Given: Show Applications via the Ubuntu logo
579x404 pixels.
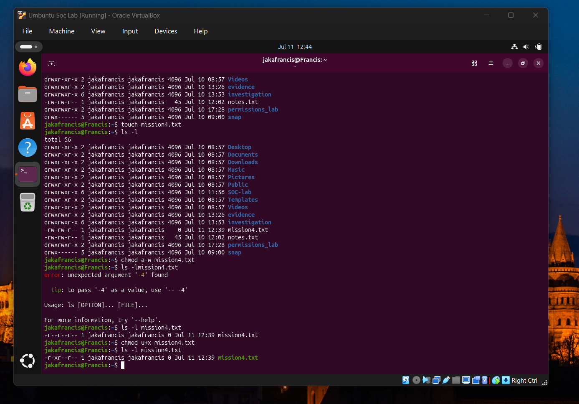Looking at the screenshot, I should tap(28, 361).
